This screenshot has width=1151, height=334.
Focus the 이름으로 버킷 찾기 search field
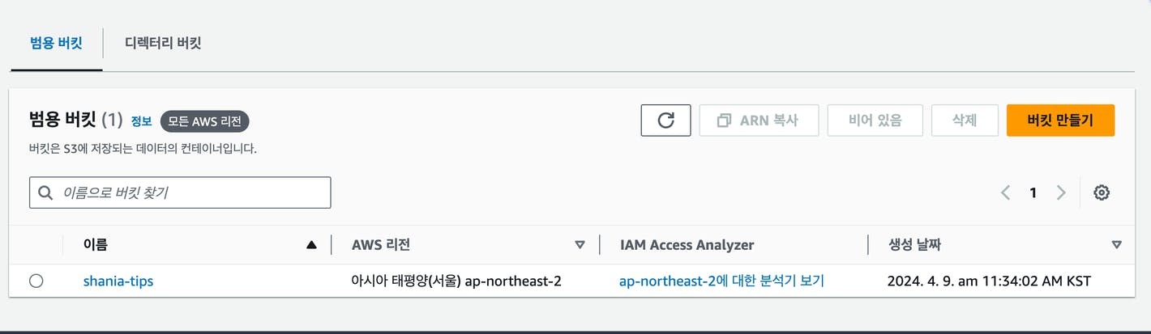click(x=180, y=192)
